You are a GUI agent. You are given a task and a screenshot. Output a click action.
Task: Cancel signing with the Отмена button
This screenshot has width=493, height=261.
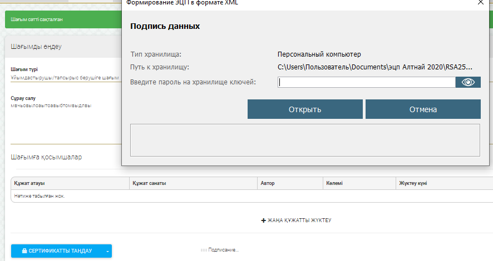coord(422,109)
